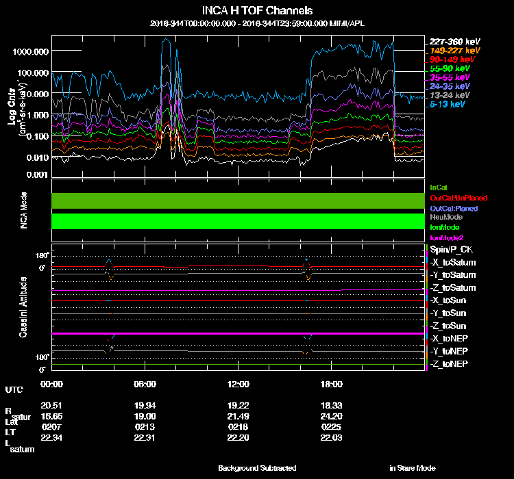Click the 0.100 y-axis tick label
The image size is (514, 479).
click(38, 136)
